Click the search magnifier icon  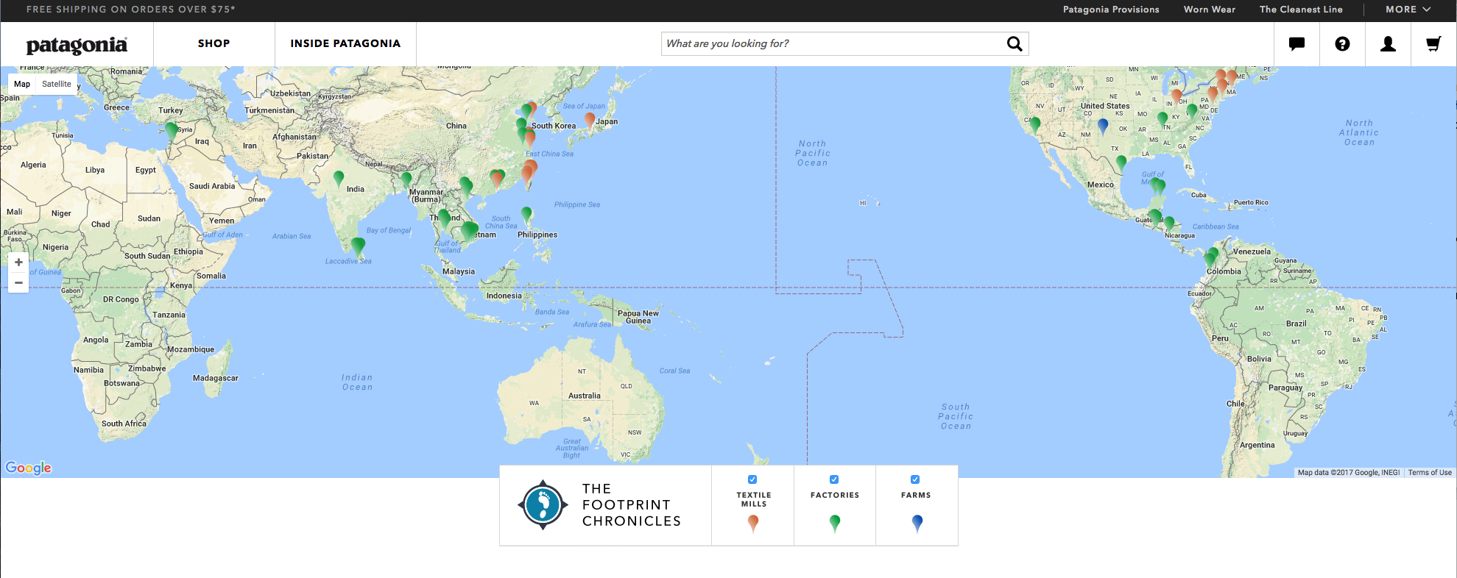pos(1014,44)
